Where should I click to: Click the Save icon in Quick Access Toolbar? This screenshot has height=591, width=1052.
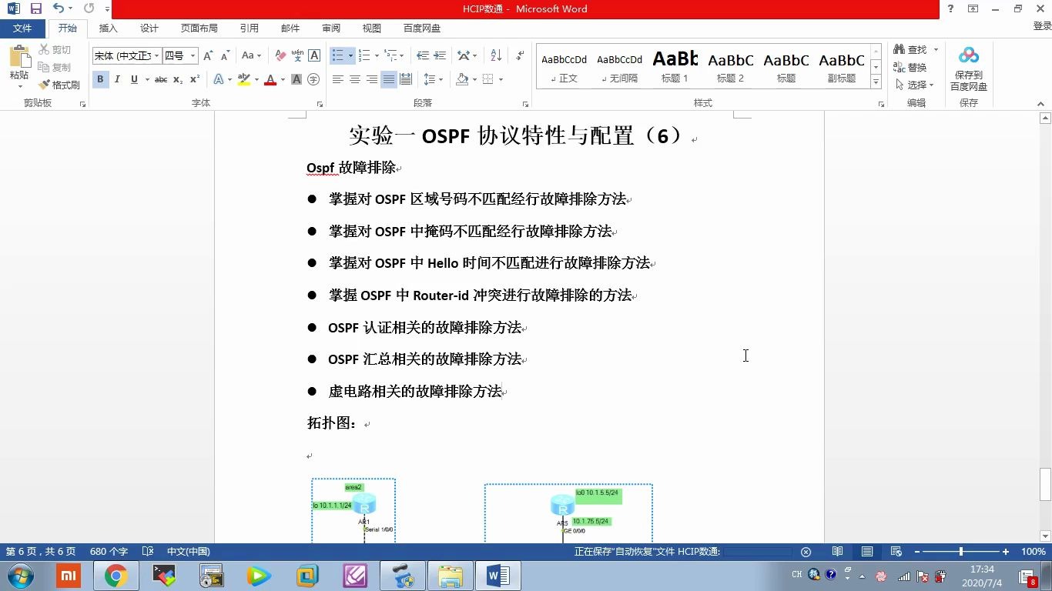[x=35, y=8]
